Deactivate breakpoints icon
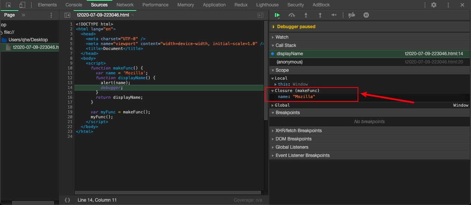The image size is (471, 205). coord(352,15)
